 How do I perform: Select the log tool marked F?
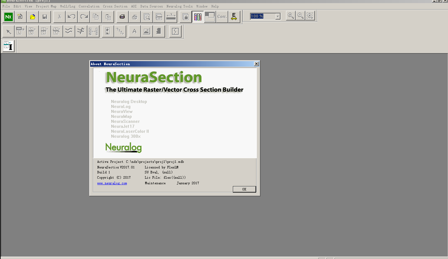coord(57,32)
